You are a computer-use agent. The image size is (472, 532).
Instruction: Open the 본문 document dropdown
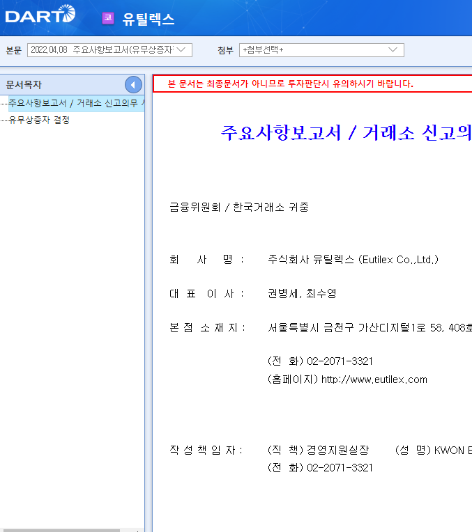[109, 50]
